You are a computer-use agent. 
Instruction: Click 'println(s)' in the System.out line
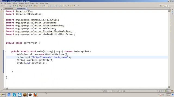(x=39, y=63)
